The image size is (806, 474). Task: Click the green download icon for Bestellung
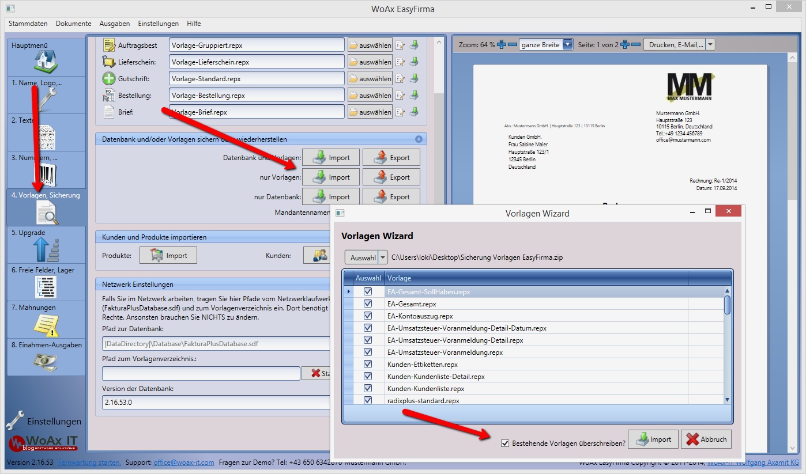(x=414, y=96)
